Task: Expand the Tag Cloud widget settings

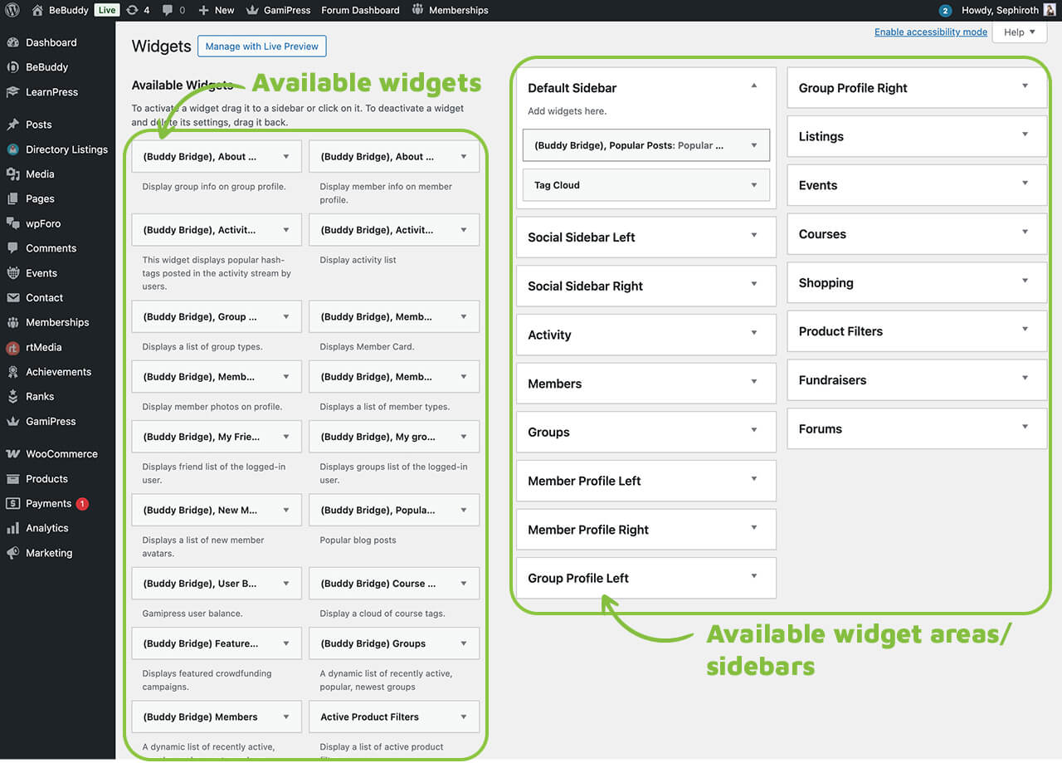Action: (753, 185)
